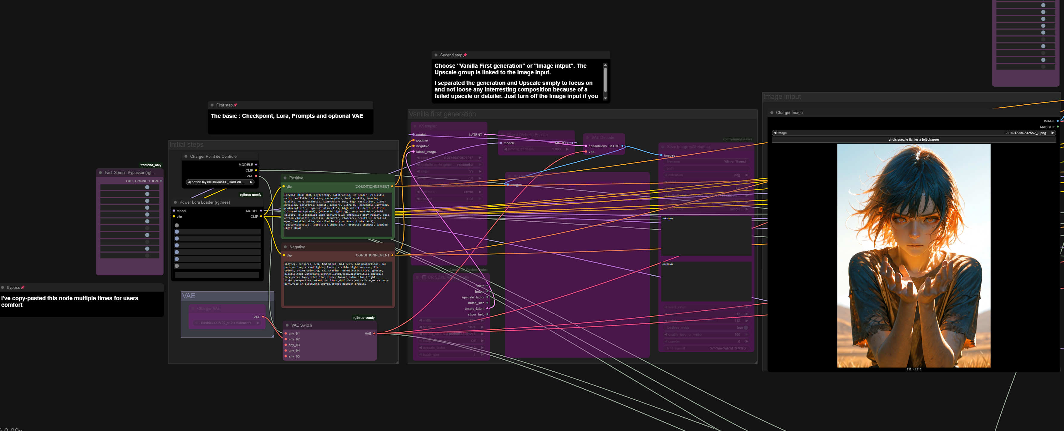
Task: Click the pin icon on Bypass note
Action: [23, 287]
